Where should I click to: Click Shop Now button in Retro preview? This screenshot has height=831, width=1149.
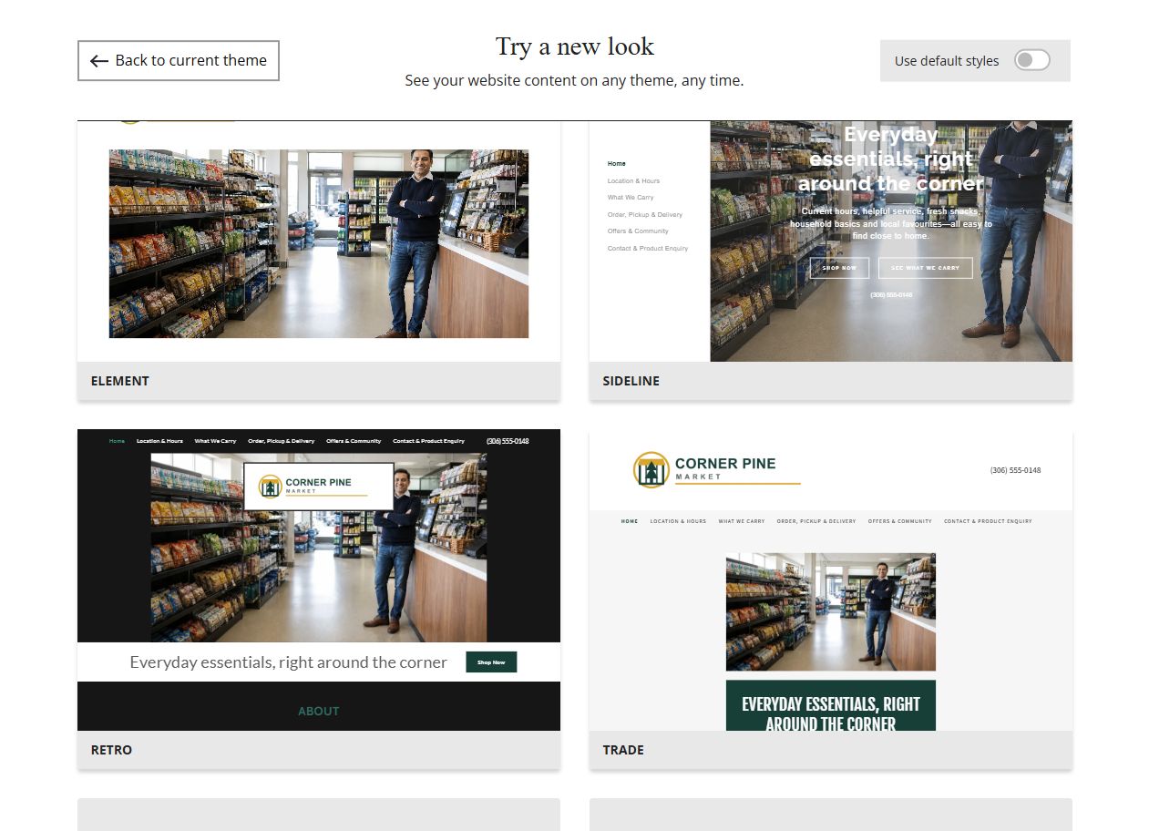[491, 662]
